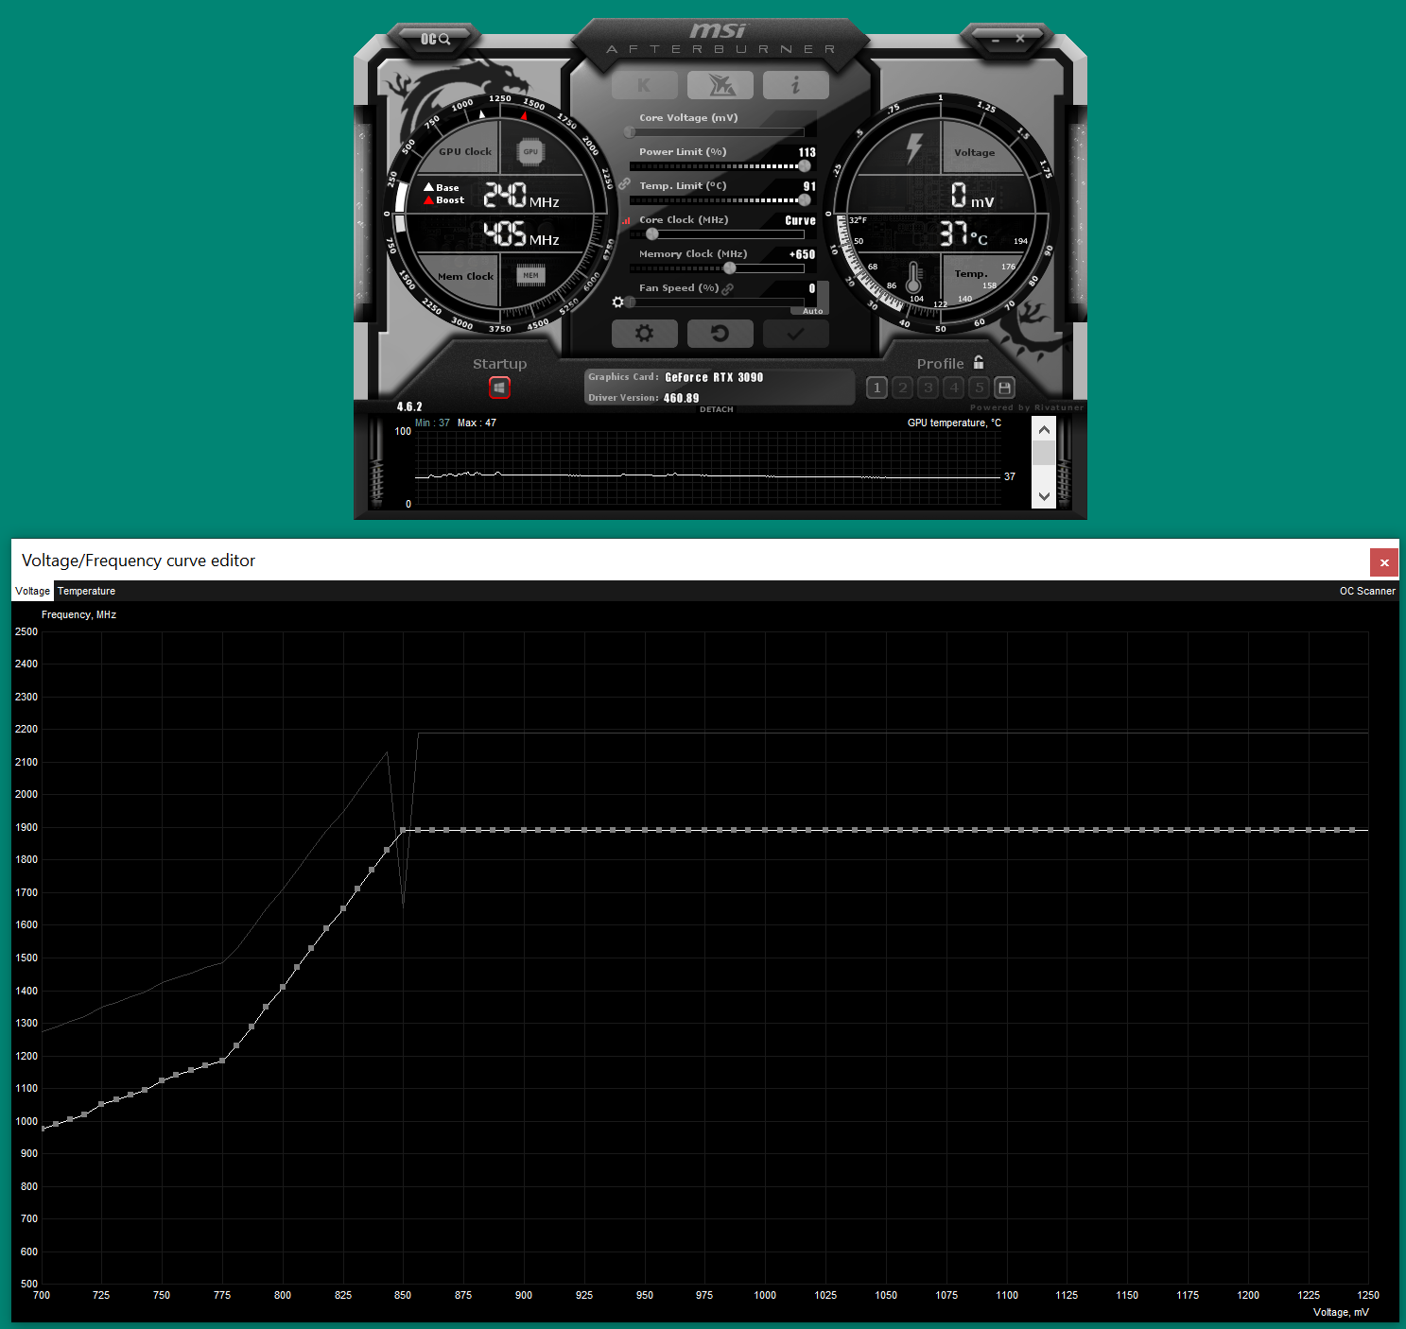
Task: Open the information (i) button
Action: pyautogui.click(x=795, y=85)
